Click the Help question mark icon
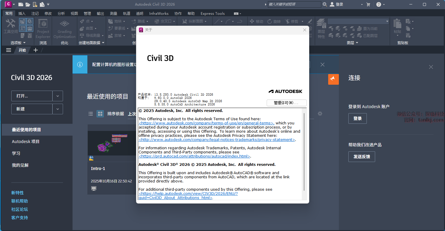 coord(379,4)
